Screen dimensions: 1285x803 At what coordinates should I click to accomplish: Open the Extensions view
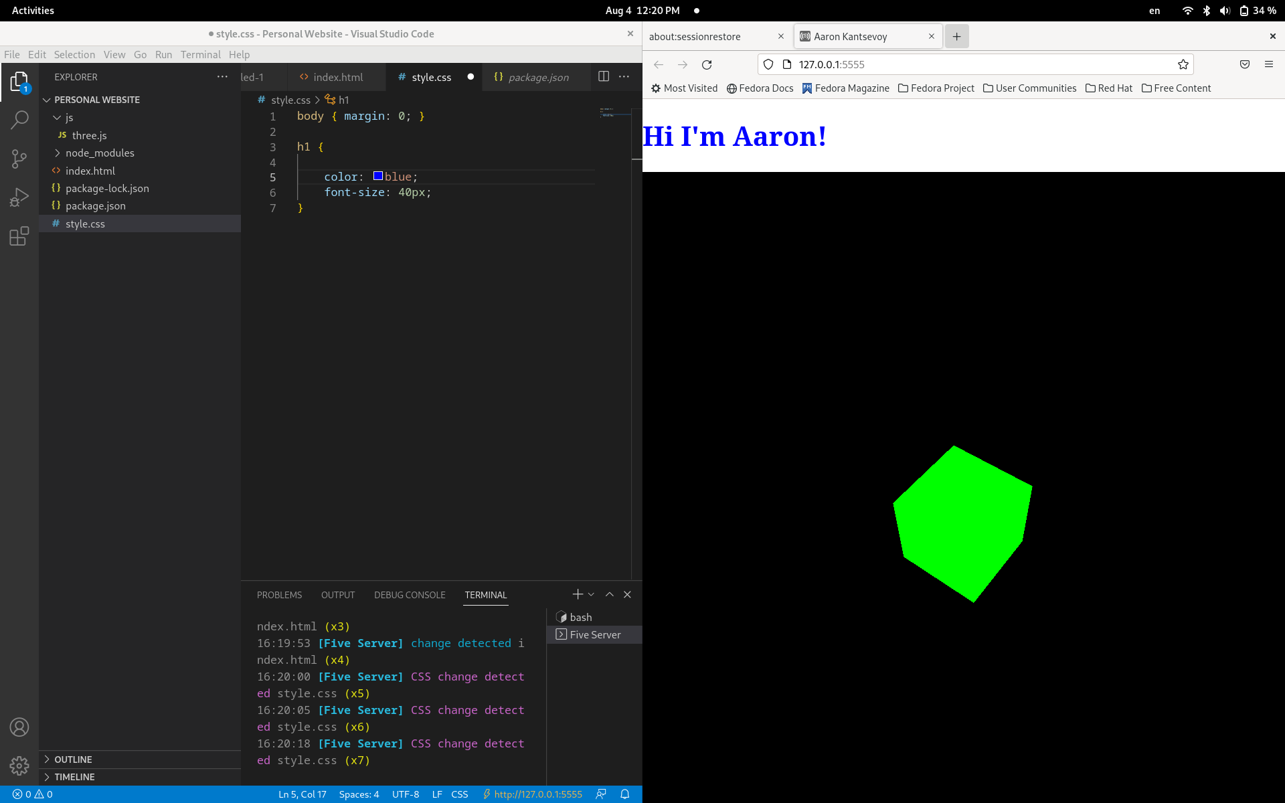click(x=19, y=236)
